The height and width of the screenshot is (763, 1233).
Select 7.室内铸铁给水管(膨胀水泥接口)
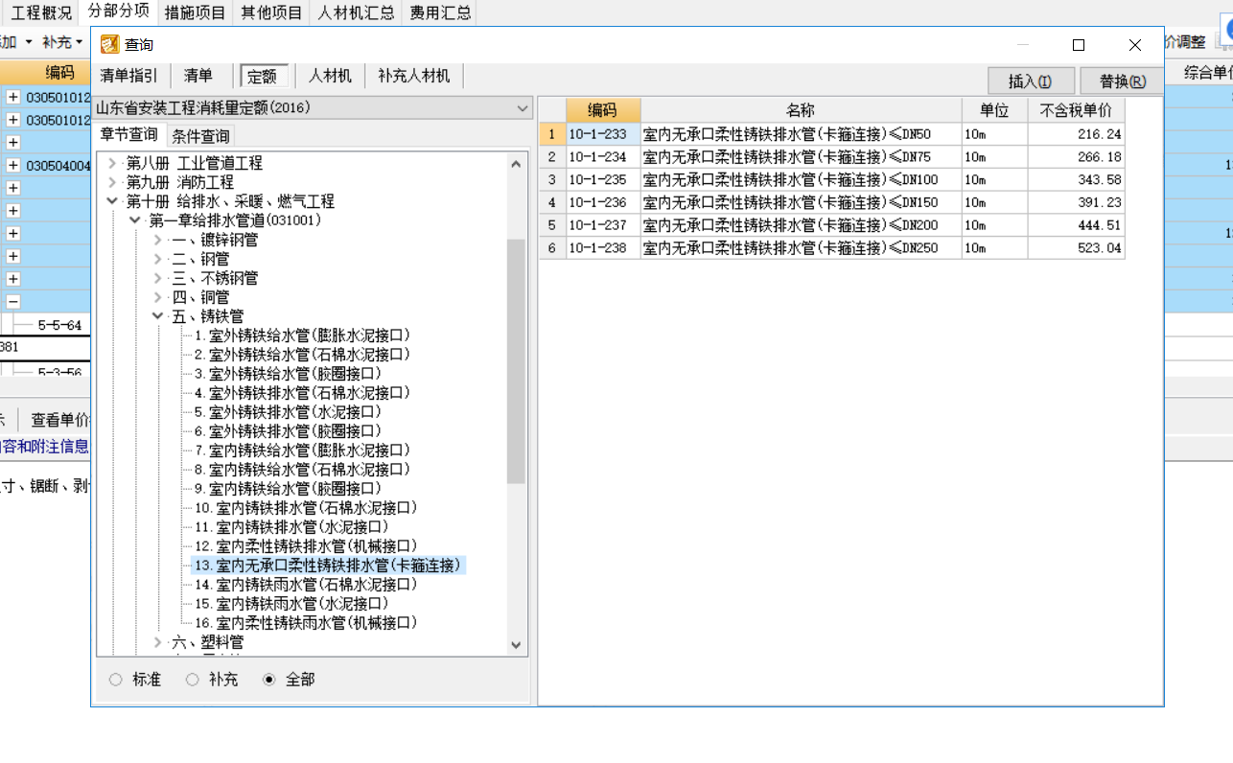(302, 451)
